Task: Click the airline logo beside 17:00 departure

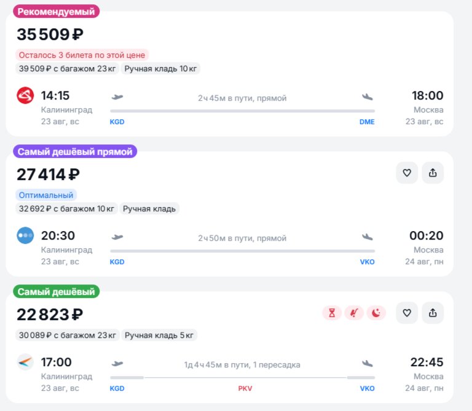Action: click(25, 362)
